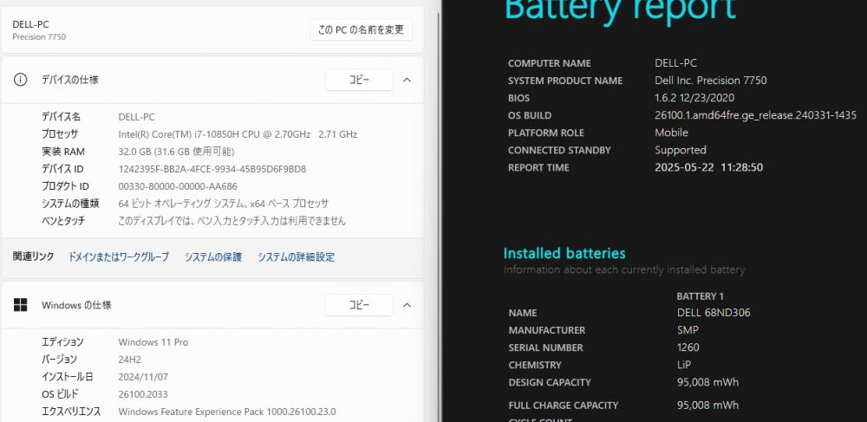Select the 24H2 version value
Screen dimensions: 867x422
tap(129, 360)
